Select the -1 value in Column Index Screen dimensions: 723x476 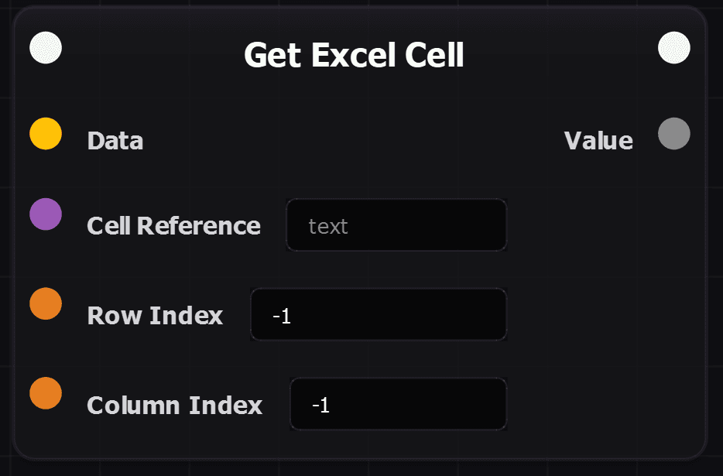(x=324, y=404)
